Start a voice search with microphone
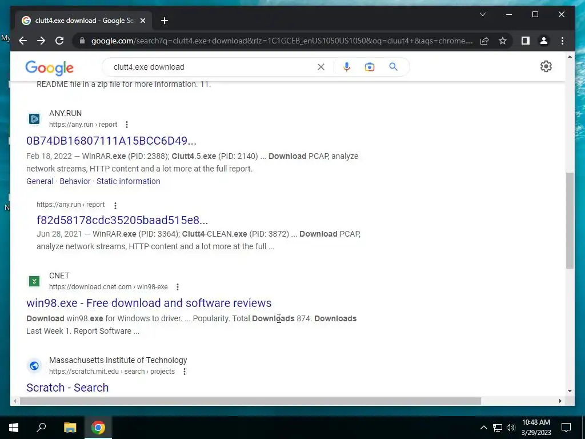Image resolution: width=585 pixels, height=439 pixels. 347,67
